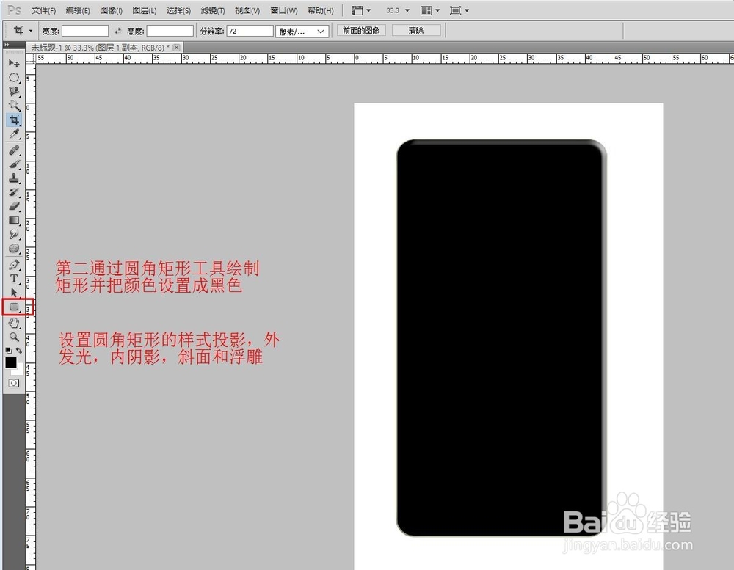Screen dimensions: 734x570
Task: Open the 窗口(W) menu
Action: point(283,10)
